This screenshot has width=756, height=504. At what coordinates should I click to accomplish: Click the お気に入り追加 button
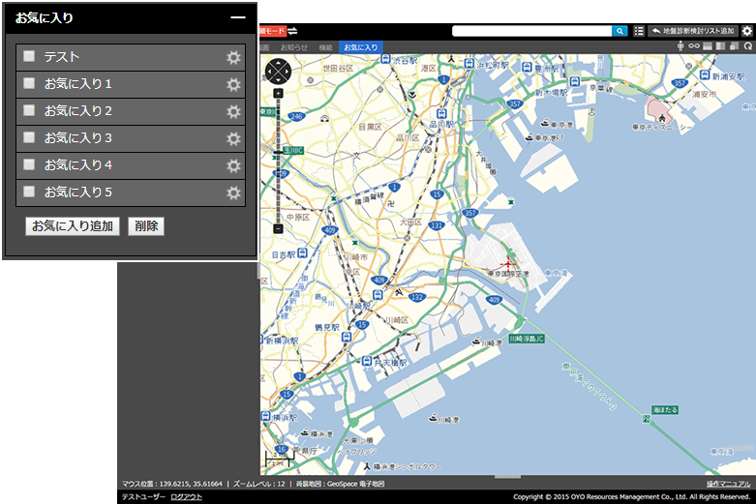coord(72,226)
